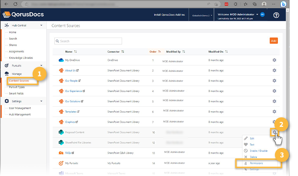Choose Enable / Disable menu entry

pos(258,151)
